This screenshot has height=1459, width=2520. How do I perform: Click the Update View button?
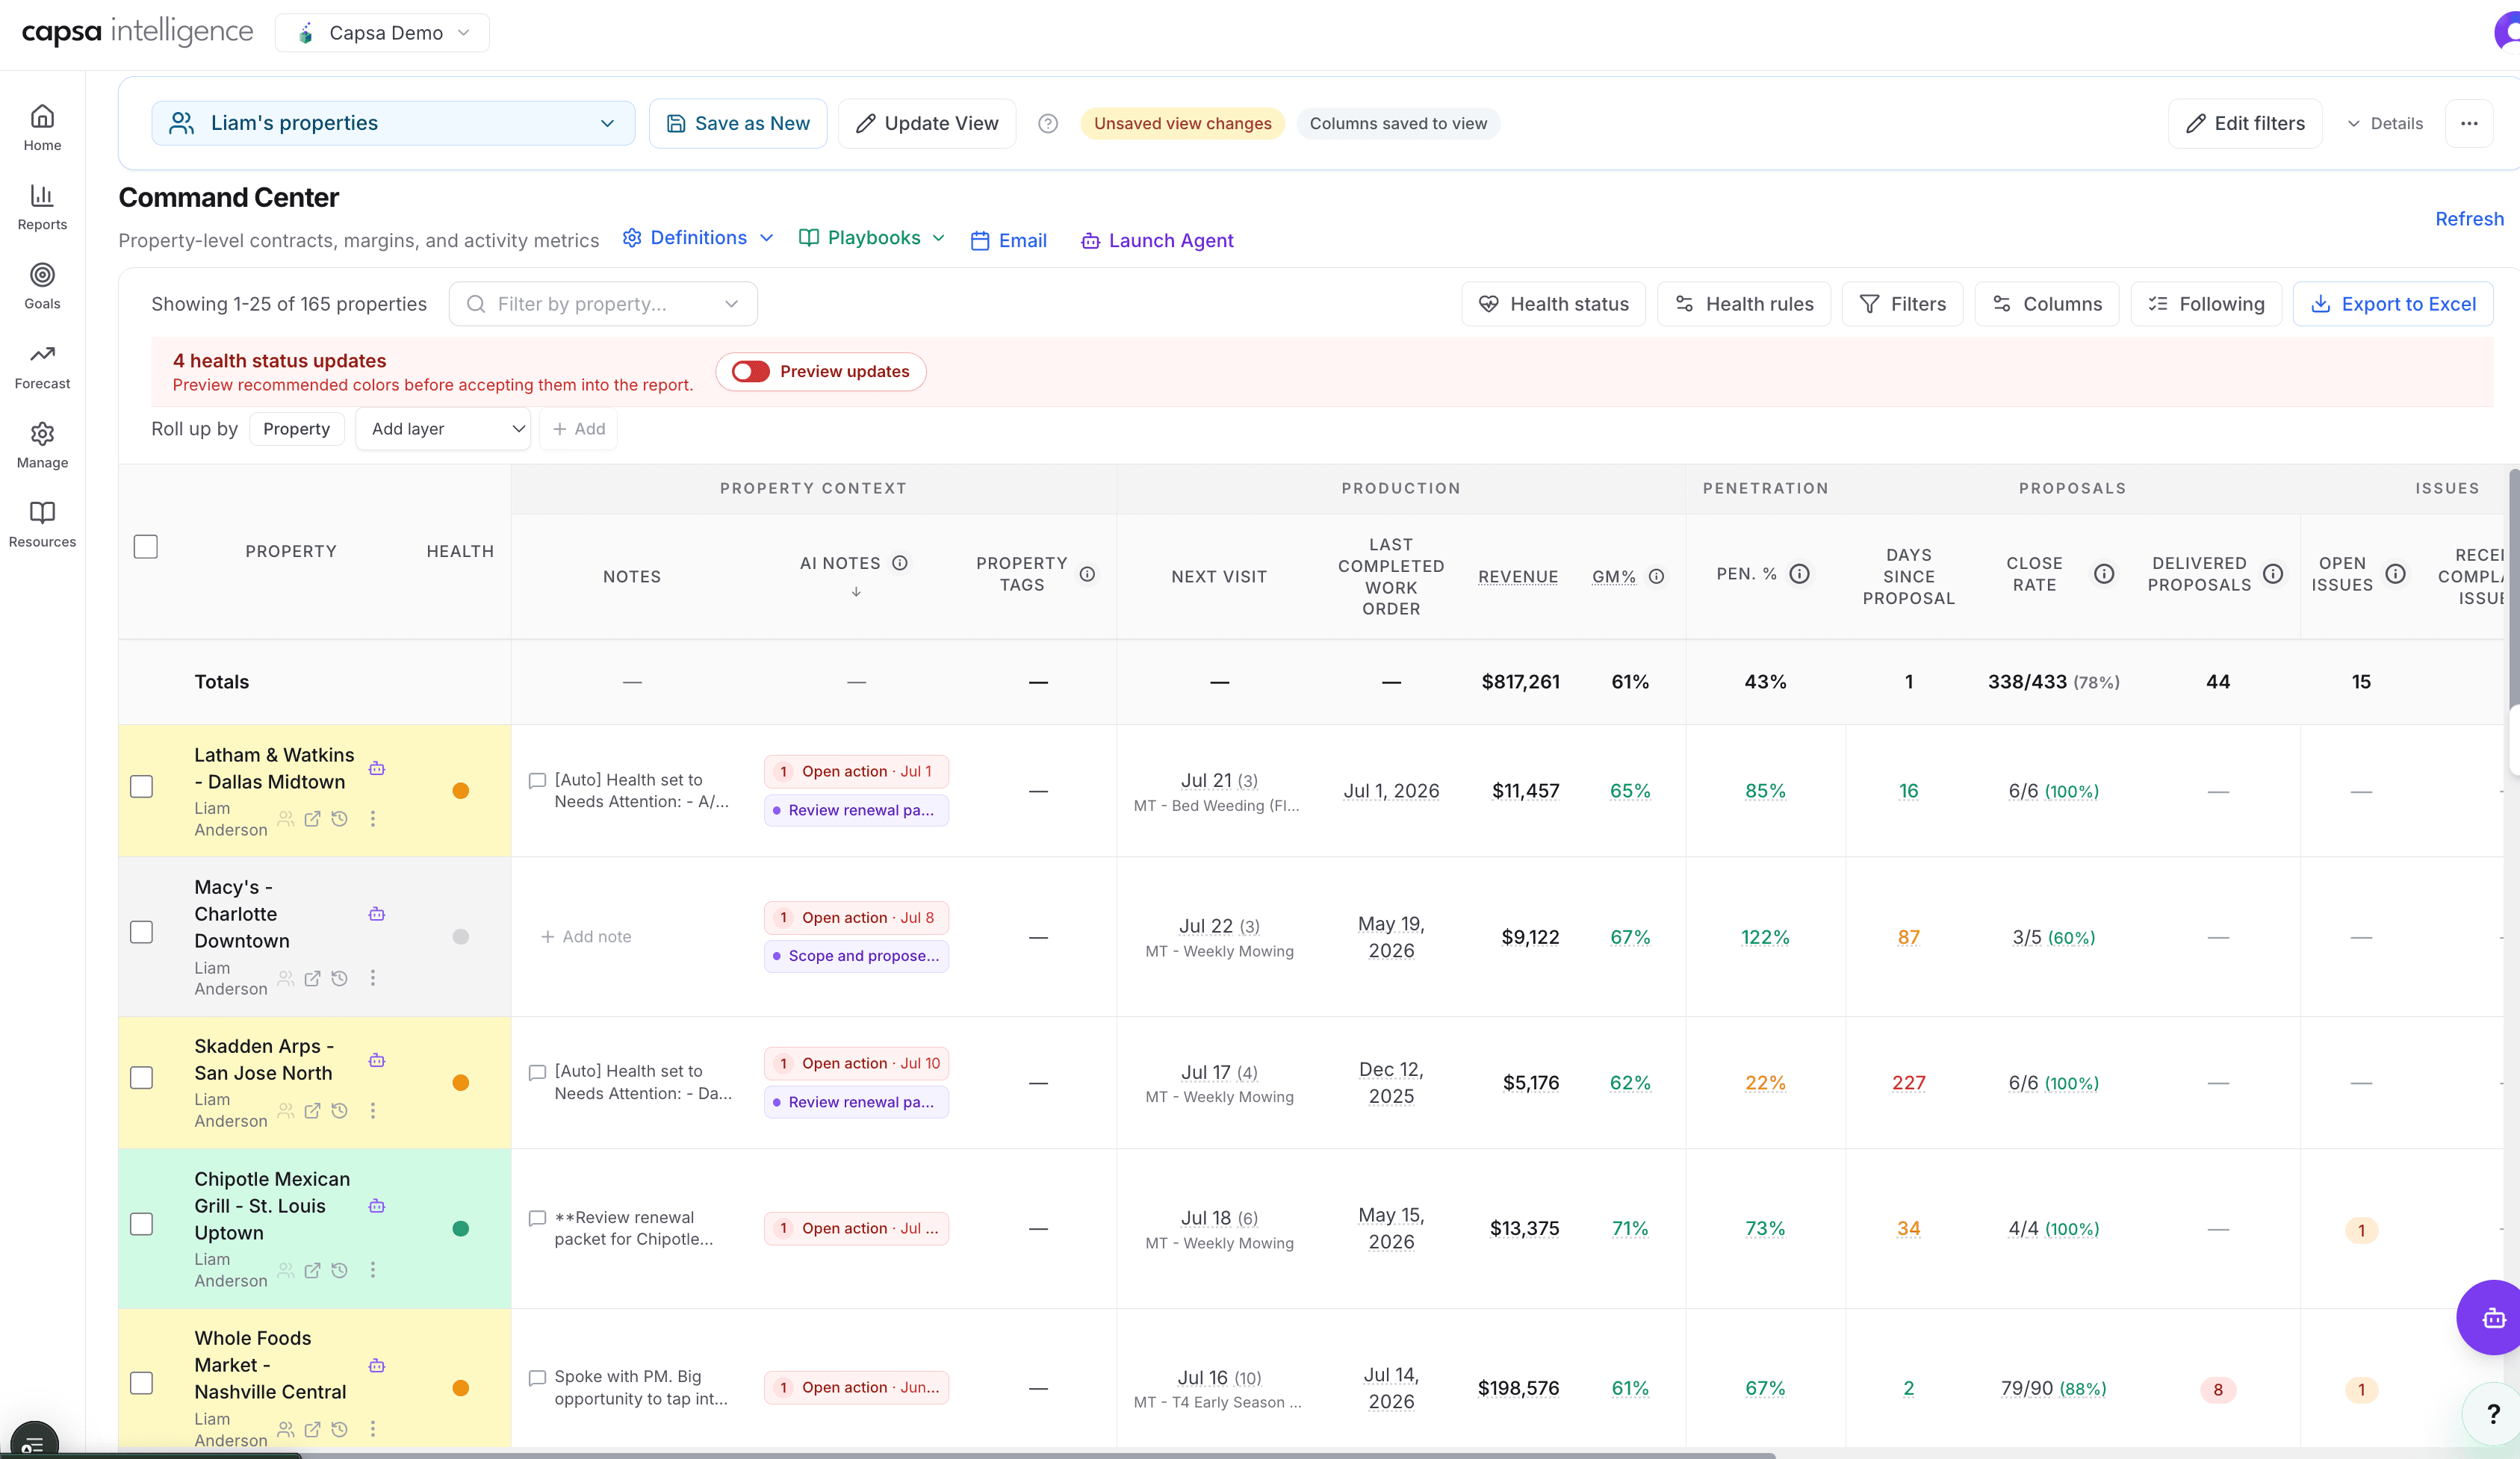click(x=927, y=123)
